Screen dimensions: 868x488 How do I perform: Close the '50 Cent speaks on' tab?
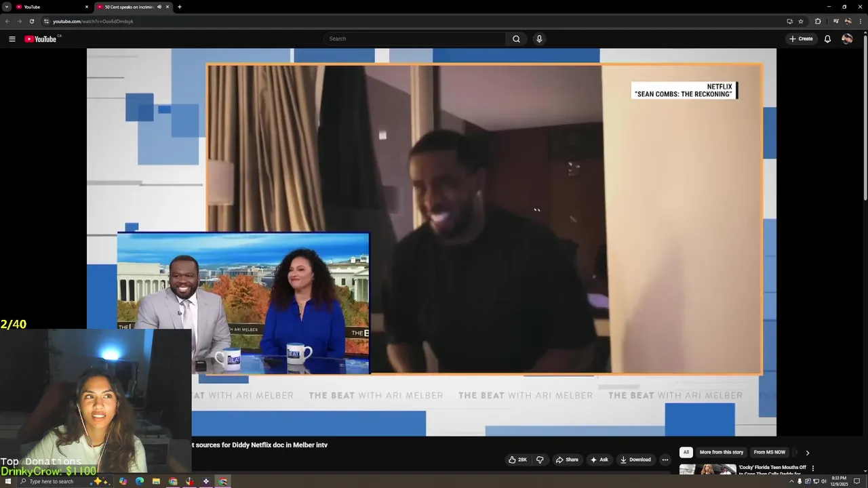pos(167,7)
